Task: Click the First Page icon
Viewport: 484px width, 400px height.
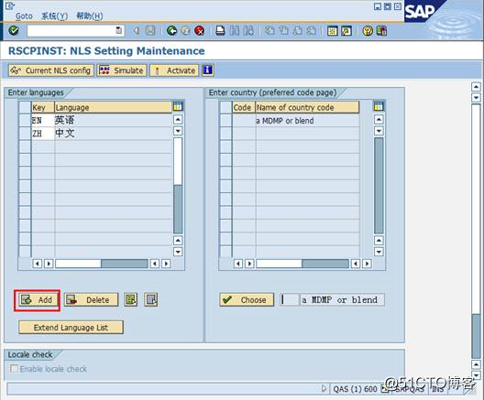Action: 269,30
